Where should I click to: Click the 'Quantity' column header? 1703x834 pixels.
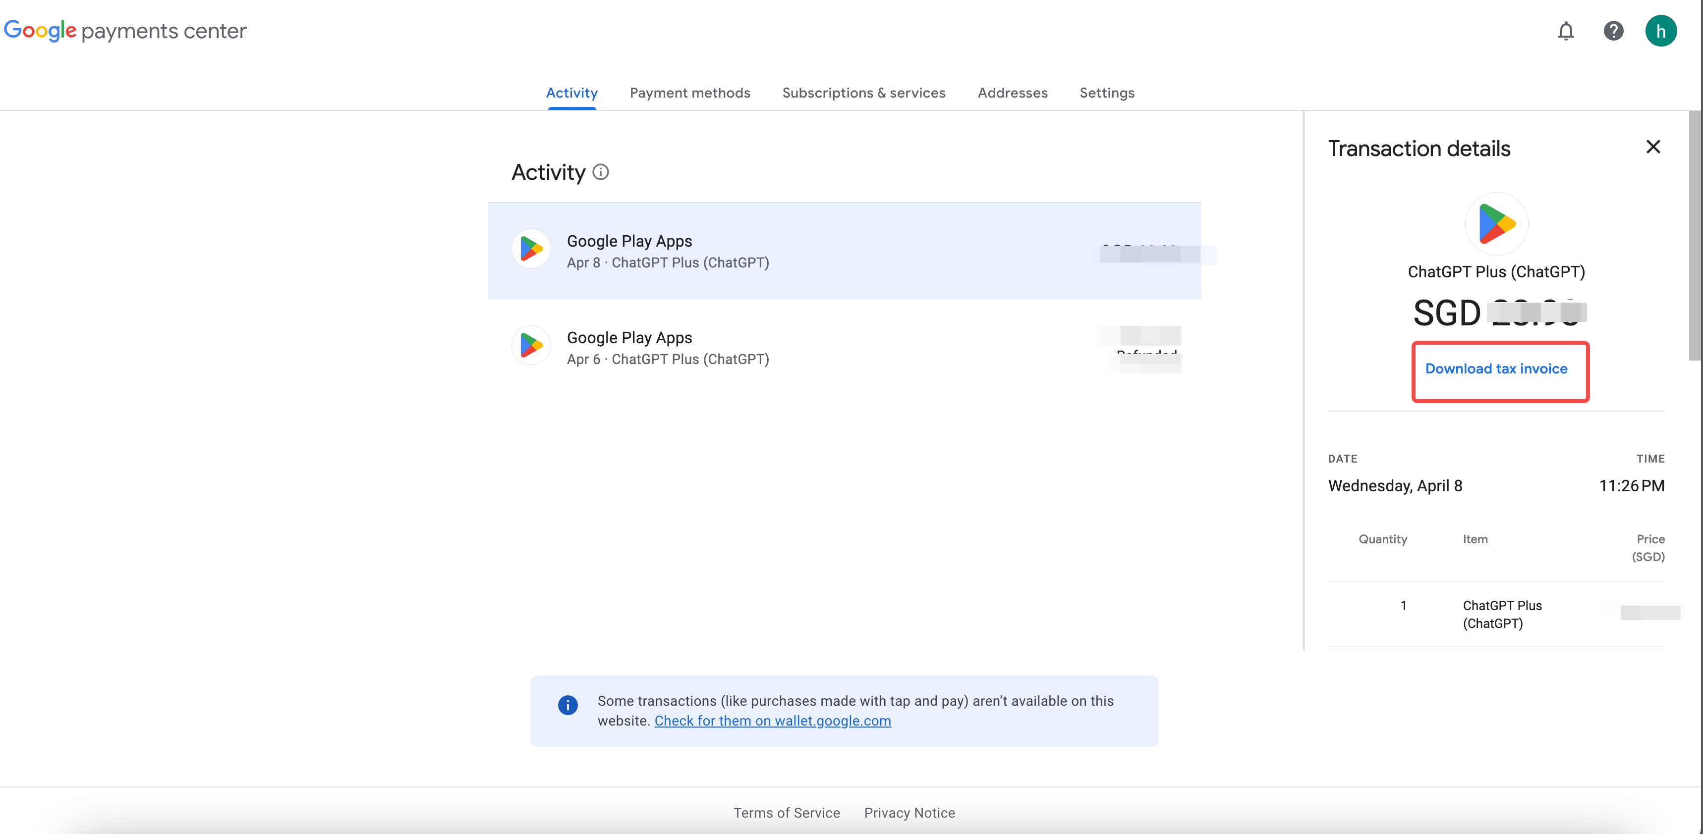coord(1382,539)
